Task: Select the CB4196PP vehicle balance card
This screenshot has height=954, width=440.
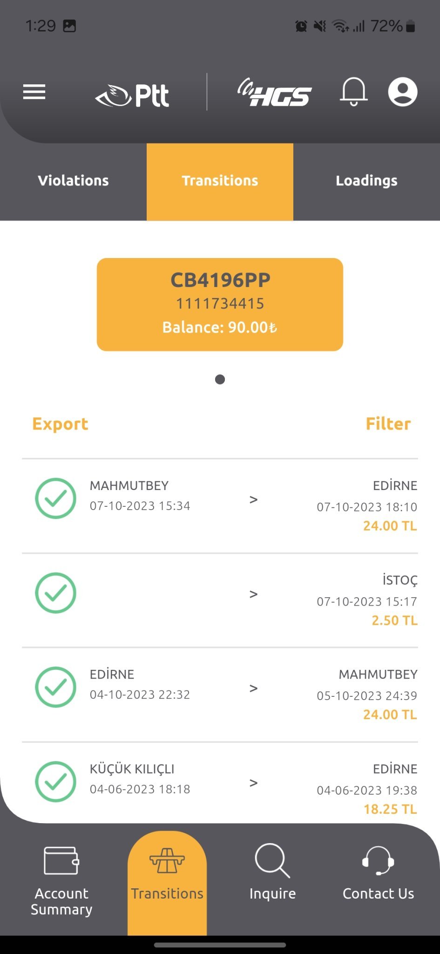Action: [x=220, y=304]
